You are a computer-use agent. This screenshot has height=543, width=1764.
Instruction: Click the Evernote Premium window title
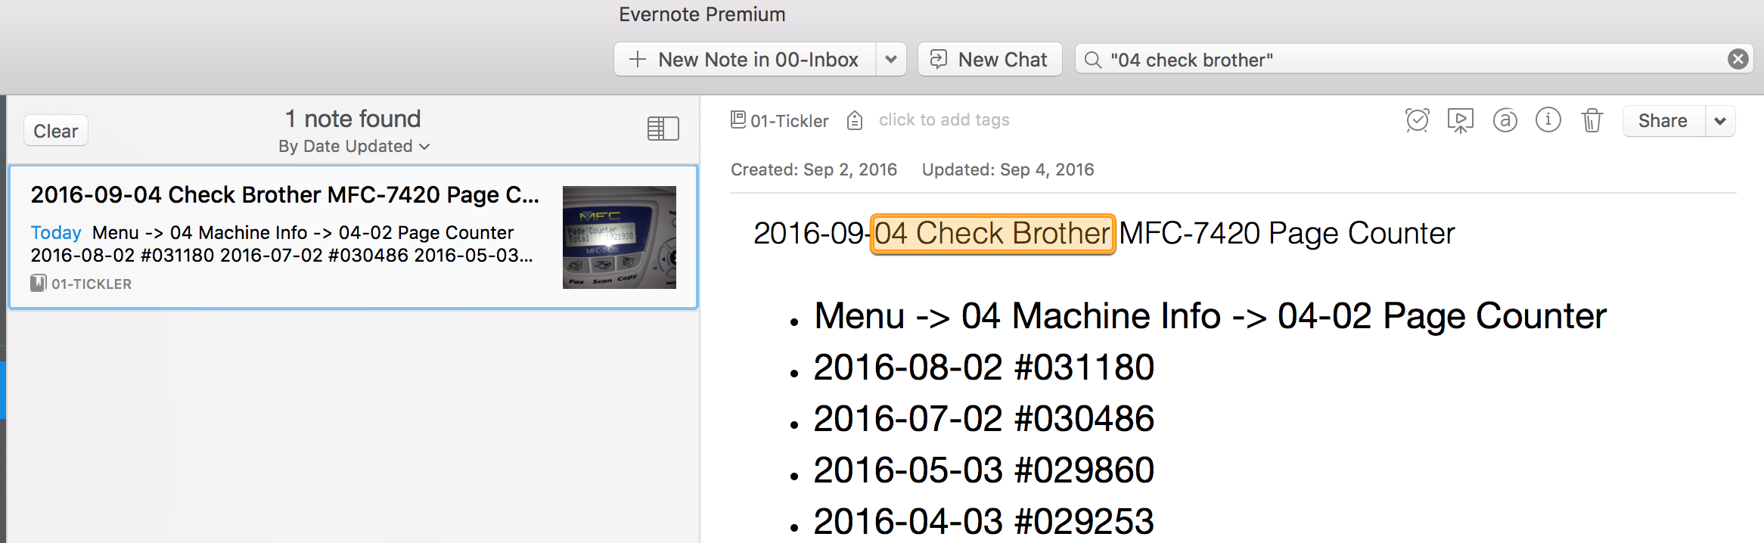[x=703, y=14]
